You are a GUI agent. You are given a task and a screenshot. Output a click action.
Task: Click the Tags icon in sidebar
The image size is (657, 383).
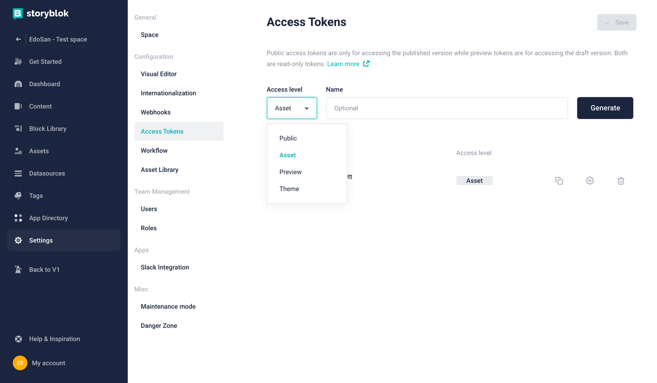(x=18, y=196)
